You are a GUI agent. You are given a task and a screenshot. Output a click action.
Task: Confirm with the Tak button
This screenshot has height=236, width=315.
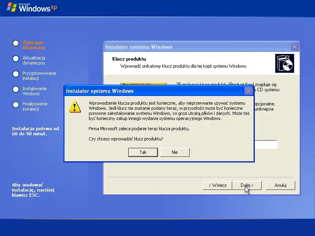point(143,152)
